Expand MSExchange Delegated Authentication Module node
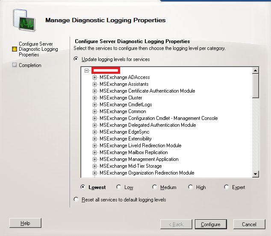 (94, 125)
